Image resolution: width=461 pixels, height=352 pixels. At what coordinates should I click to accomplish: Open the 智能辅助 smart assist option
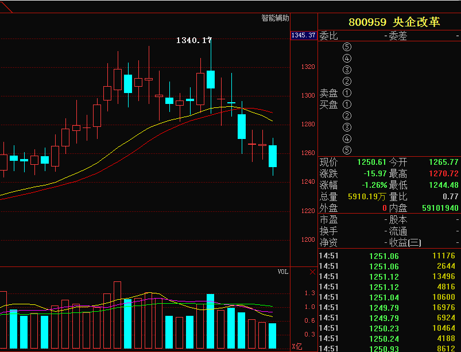pyautogui.click(x=275, y=18)
